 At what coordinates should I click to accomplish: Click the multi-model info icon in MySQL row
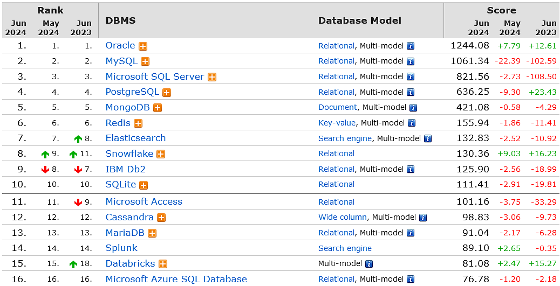tap(411, 61)
